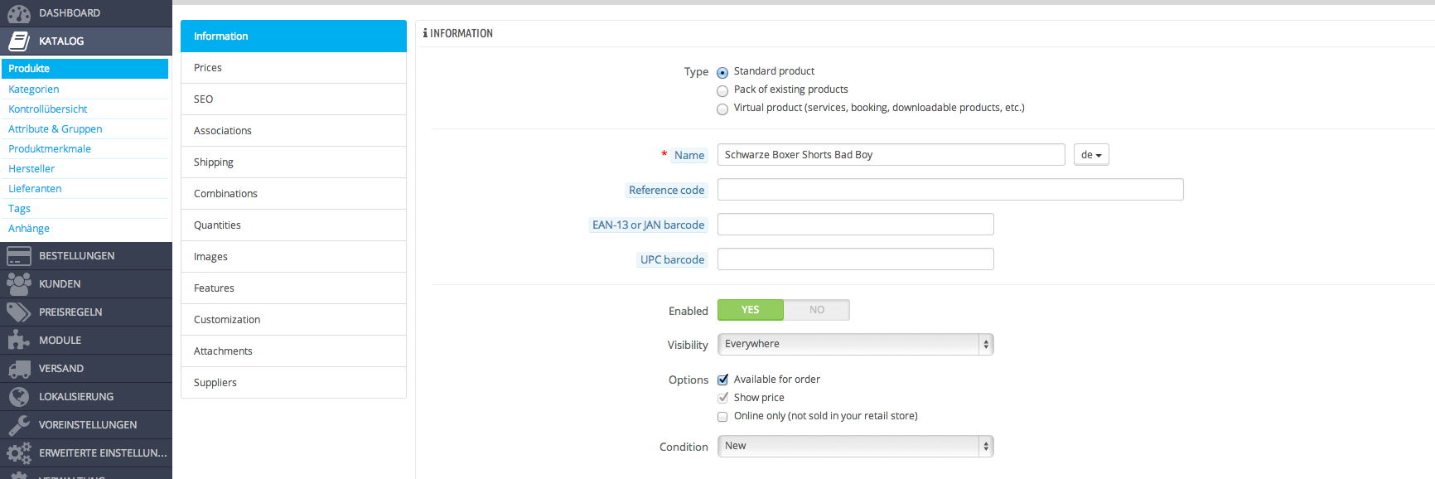The width and height of the screenshot is (1435, 479).
Task: Open the Visibility dropdown
Action: coord(855,344)
